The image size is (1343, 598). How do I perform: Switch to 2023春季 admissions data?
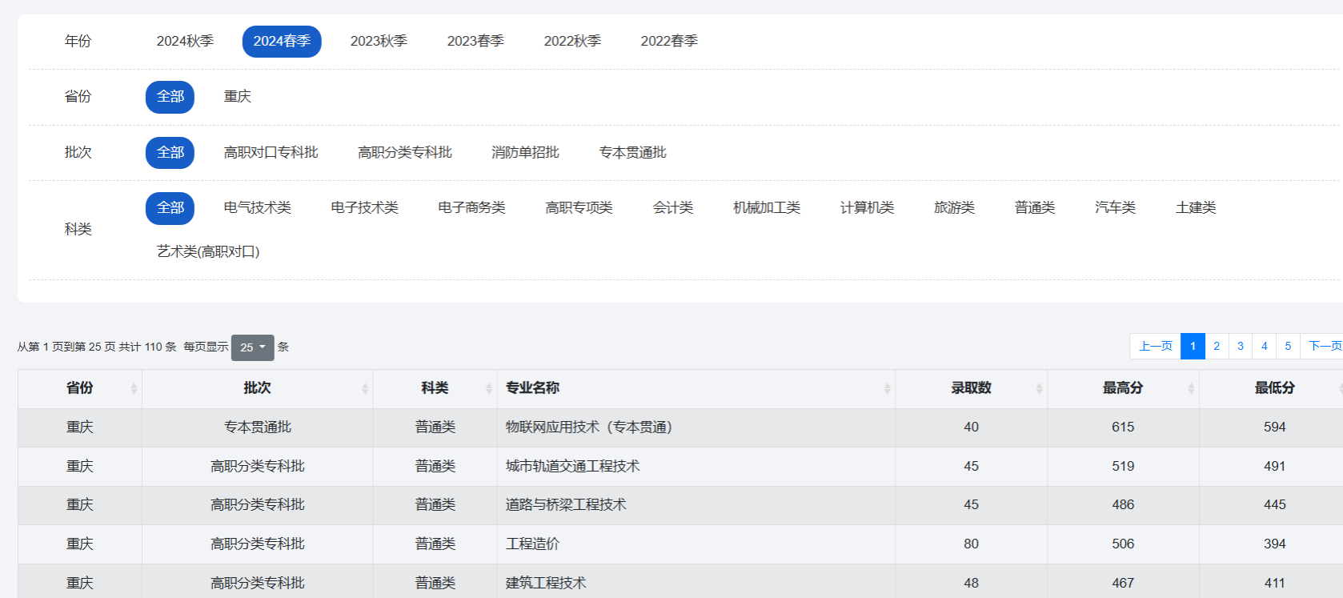[x=475, y=41]
